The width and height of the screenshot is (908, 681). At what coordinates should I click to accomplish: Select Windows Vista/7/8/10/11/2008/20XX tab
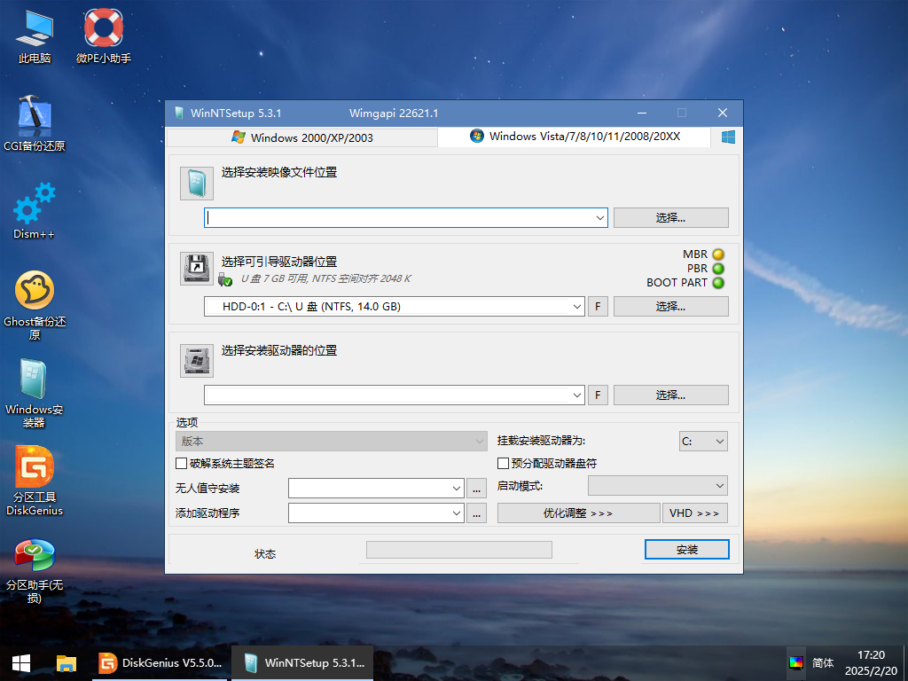click(575, 137)
